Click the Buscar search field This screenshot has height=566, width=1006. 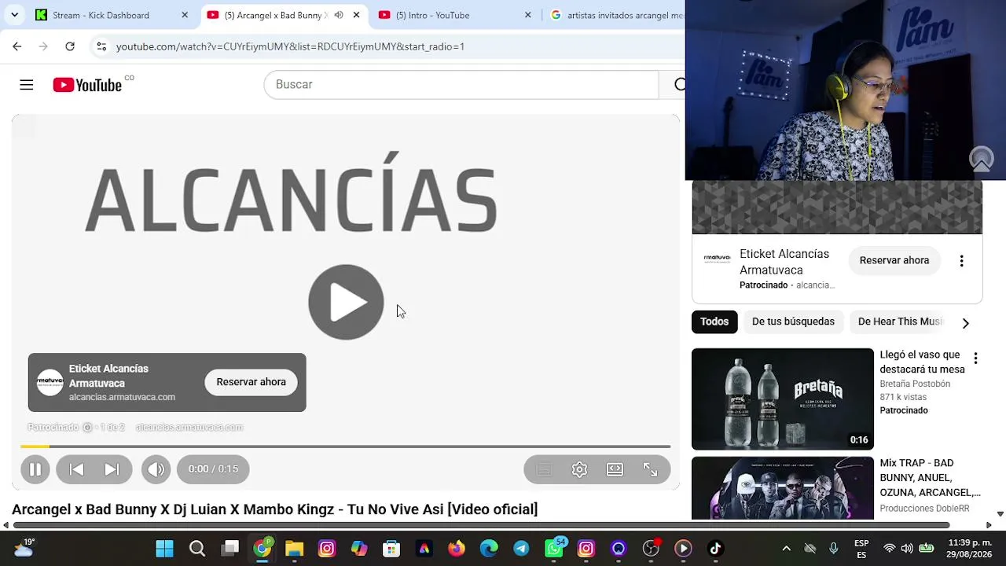(x=461, y=85)
